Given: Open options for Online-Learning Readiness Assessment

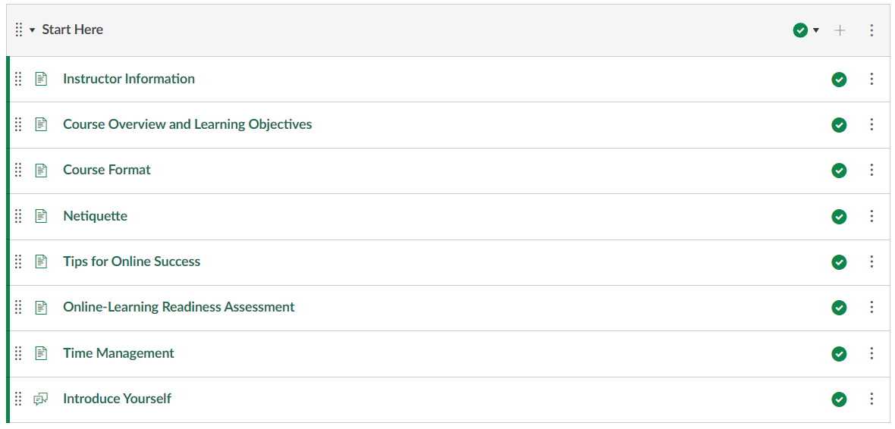Looking at the screenshot, I should [871, 308].
